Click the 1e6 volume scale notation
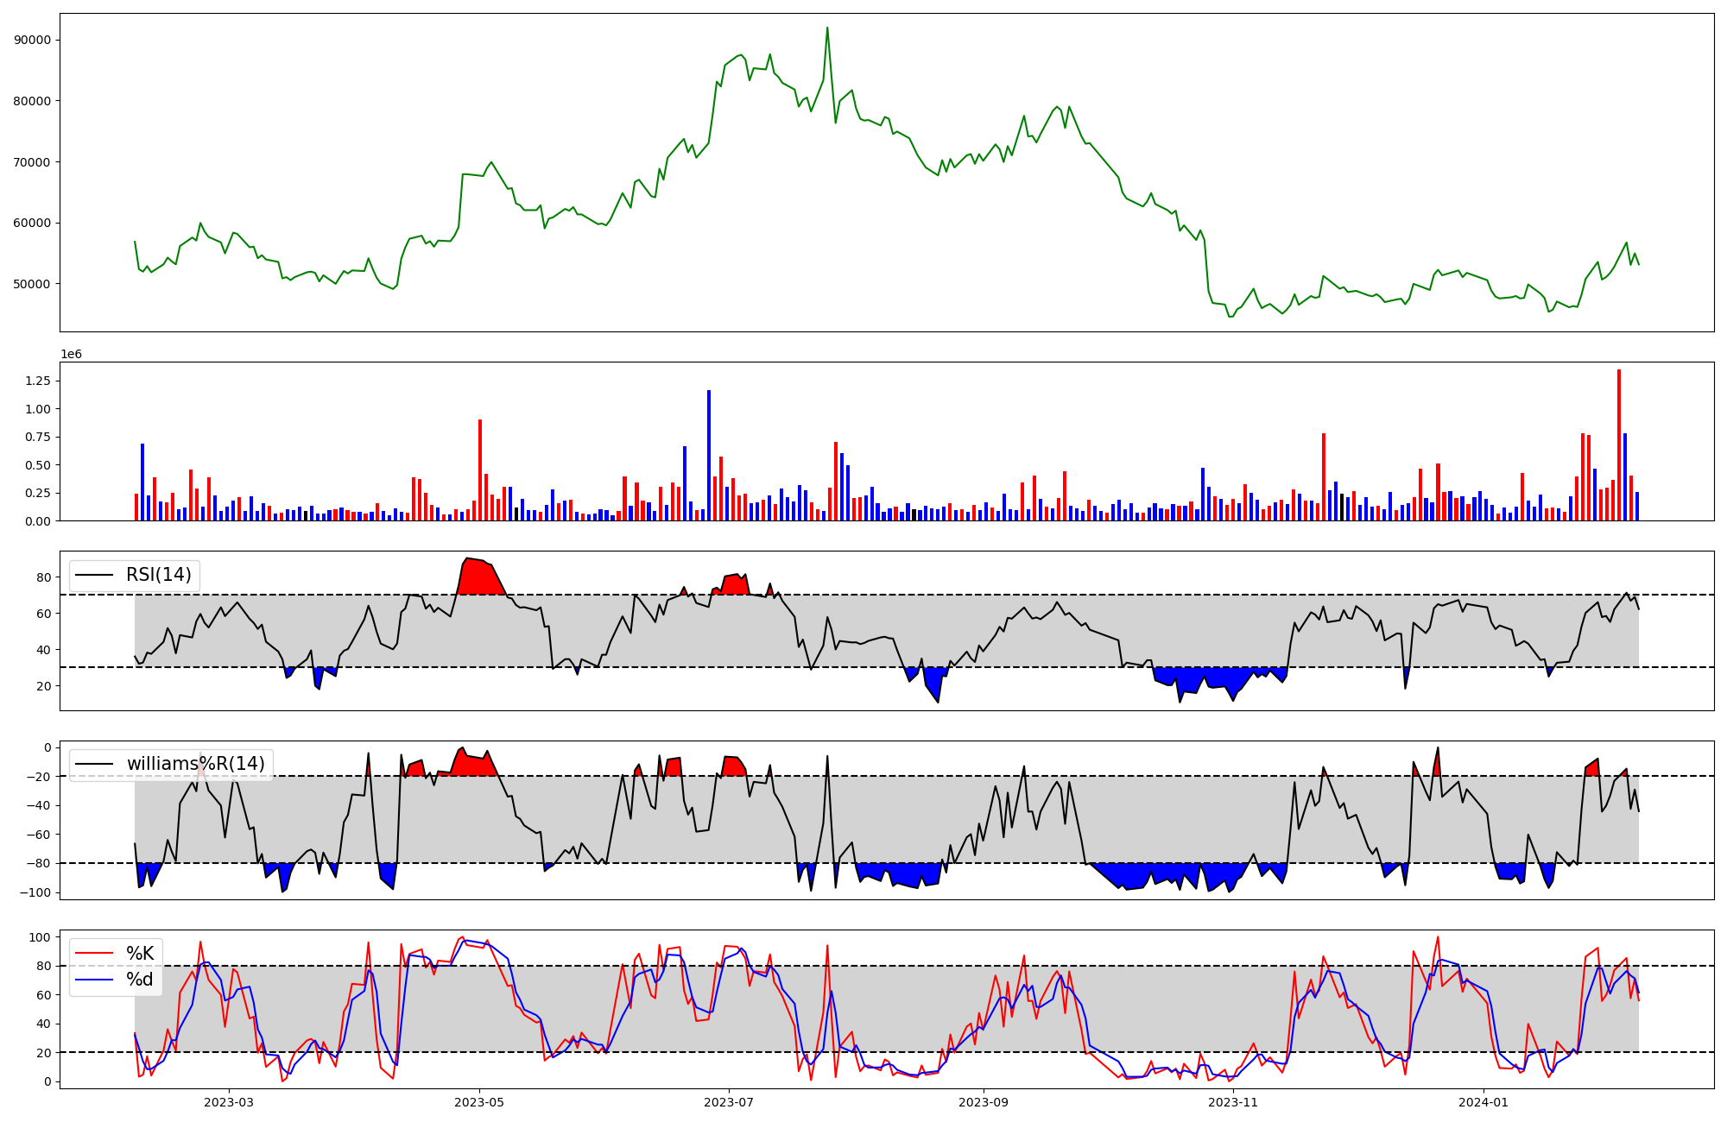Screen dimensions: 1727x1122 pos(71,355)
